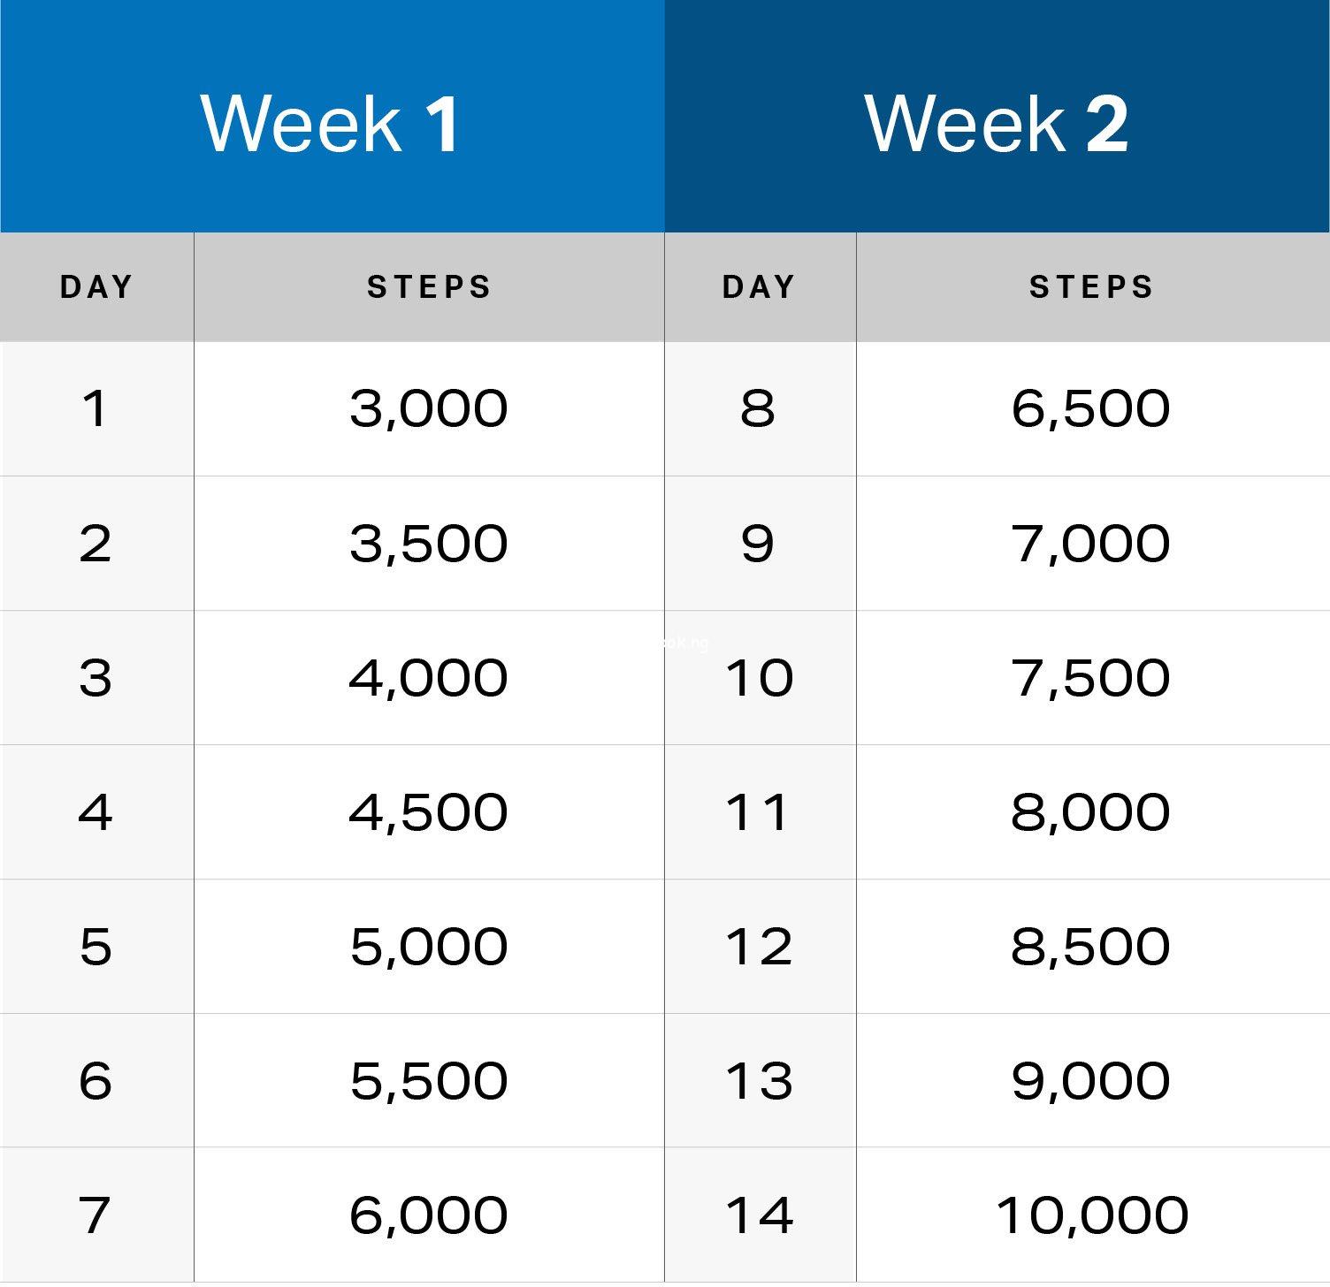This screenshot has height=1287, width=1330.
Task: Click the Day 9 cell
Action: 758,543
